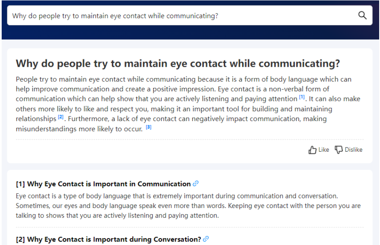Open 'Why Eye Contact is Important during Conversation?' source
Image resolution: width=380 pixels, height=245 pixels.
pyautogui.click(x=108, y=240)
